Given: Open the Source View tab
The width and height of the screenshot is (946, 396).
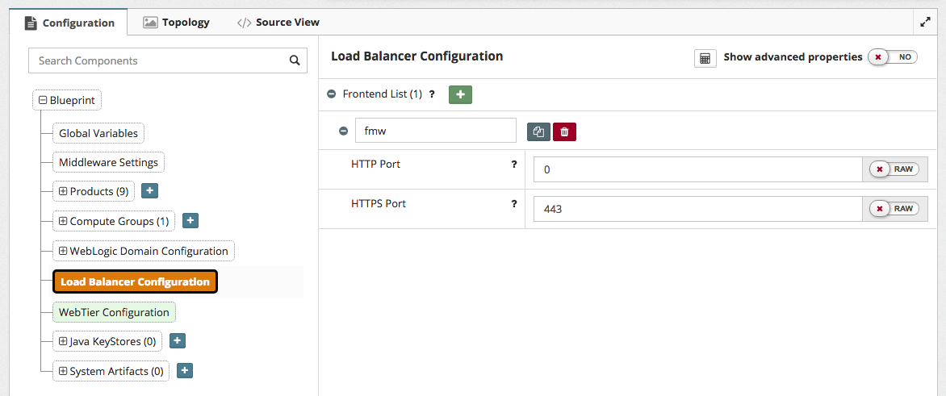Looking at the screenshot, I should 278,23.
